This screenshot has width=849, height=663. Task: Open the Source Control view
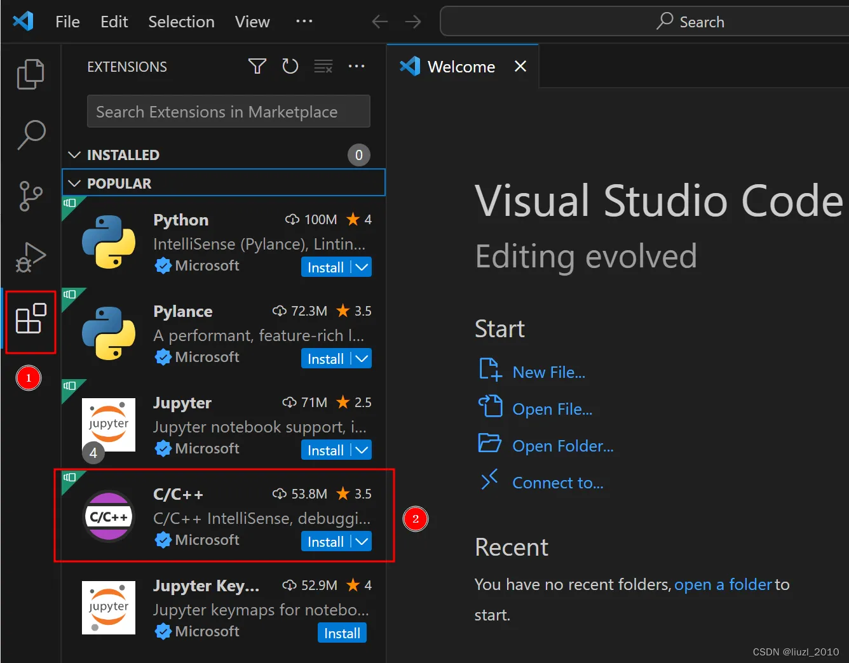click(x=31, y=196)
